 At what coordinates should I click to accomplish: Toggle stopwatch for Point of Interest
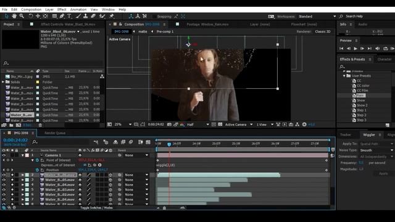tap(37, 160)
